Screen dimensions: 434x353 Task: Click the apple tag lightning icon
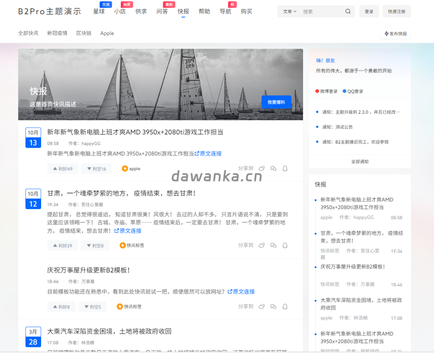(x=125, y=168)
